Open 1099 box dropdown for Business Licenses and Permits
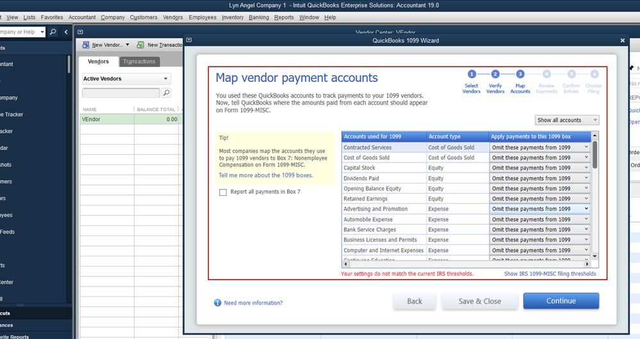The image size is (640, 339). [x=540, y=240]
